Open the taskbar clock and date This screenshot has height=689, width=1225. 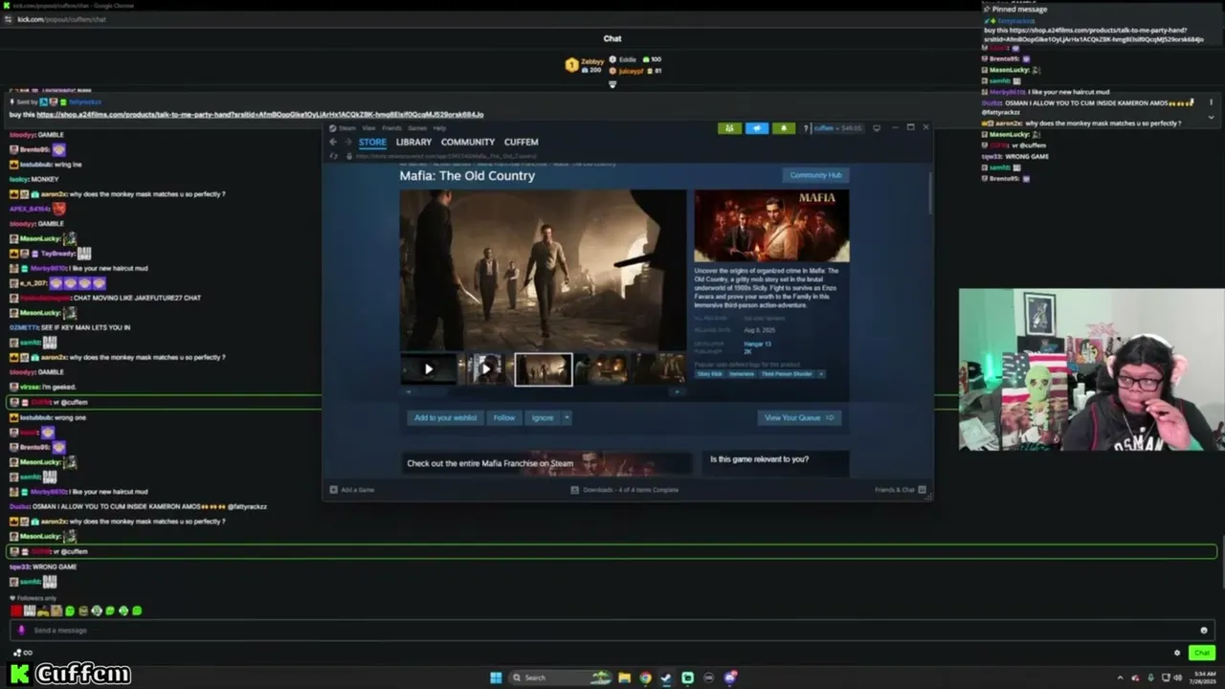pyautogui.click(x=1204, y=678)
